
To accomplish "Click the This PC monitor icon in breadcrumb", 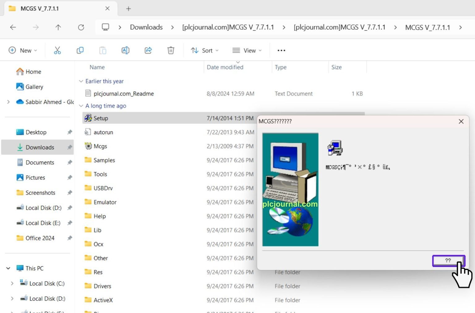I will pos(105,27).
